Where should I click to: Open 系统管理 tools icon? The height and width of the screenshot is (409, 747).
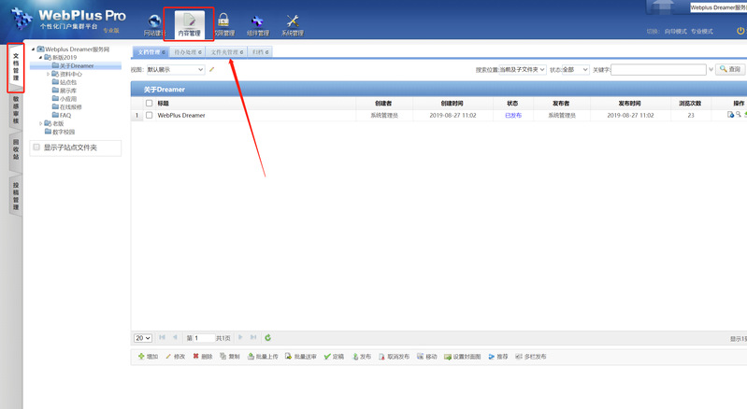(x=293, y=25)
